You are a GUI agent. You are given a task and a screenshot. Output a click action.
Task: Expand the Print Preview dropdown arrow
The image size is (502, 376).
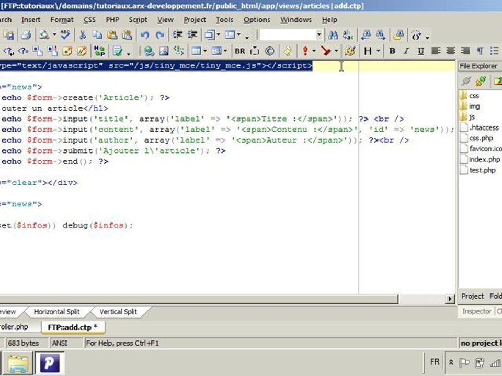click(54, 35)
